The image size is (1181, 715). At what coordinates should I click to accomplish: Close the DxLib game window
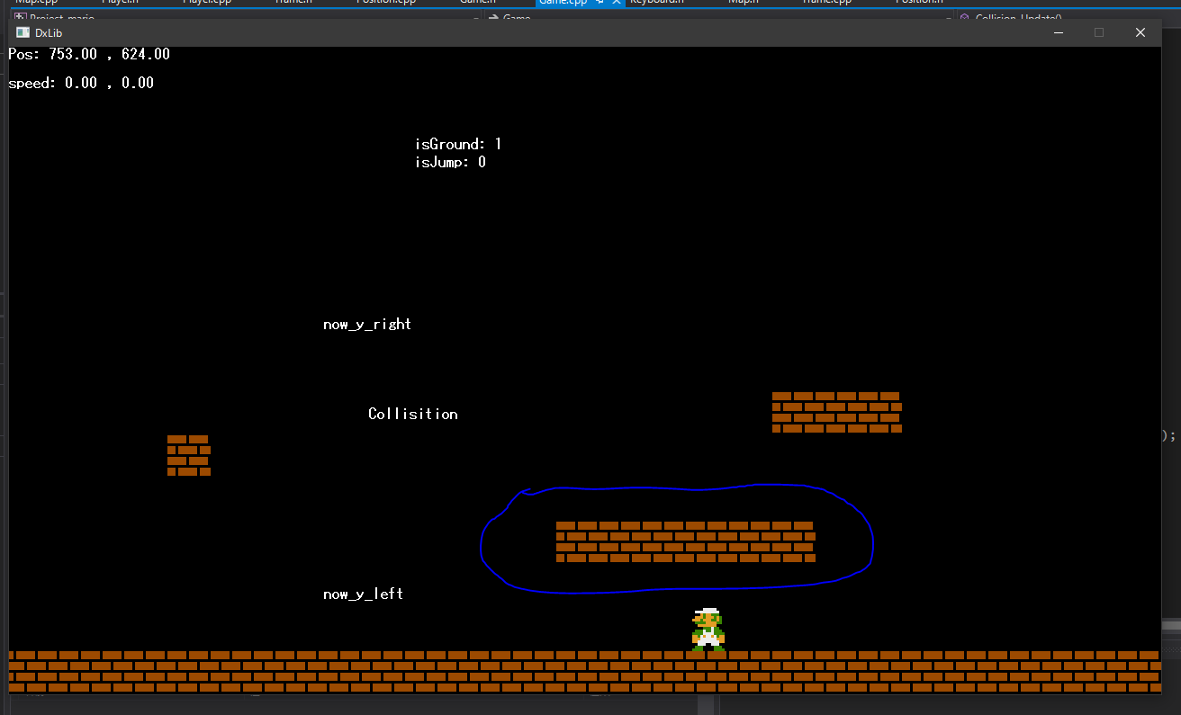pyautogui.click(x=1140, y=32)
